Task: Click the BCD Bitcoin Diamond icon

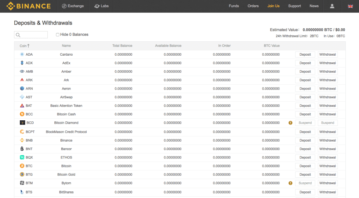Action: [x=22, y=123]
